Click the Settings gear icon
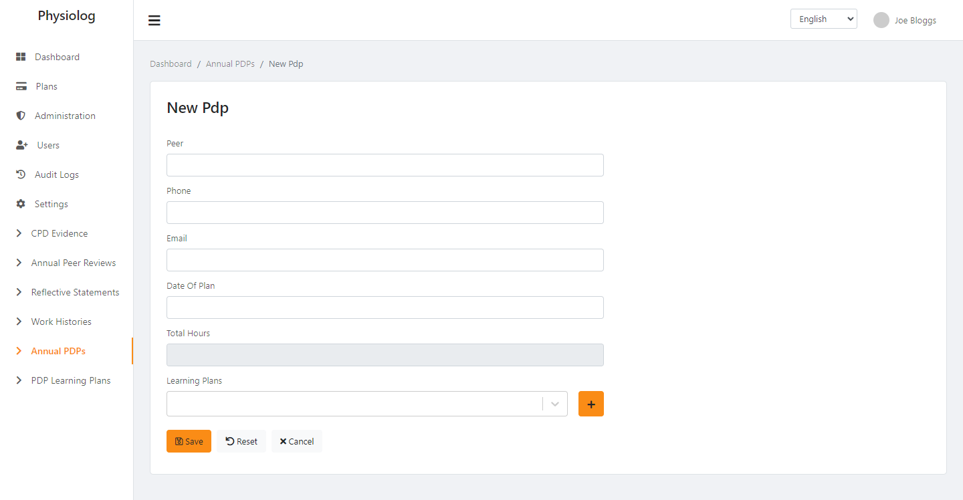 click(x=21, y=204)
